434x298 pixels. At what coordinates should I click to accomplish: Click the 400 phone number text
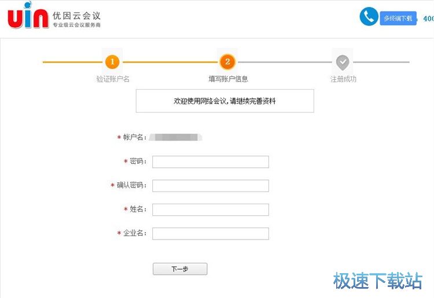tap(428, 19)
